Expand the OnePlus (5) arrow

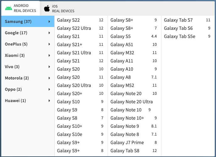coord(49,44)
